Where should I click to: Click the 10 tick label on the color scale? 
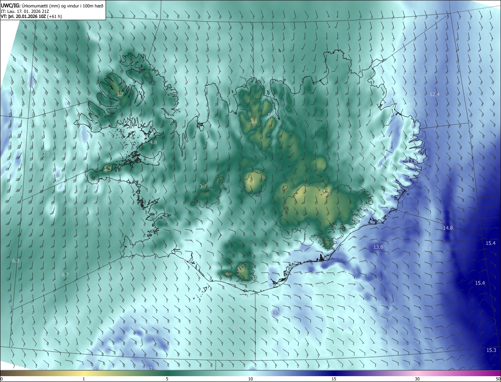point(250,379)
